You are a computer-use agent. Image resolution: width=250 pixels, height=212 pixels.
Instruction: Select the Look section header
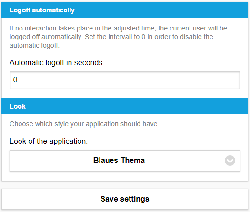(125, 106)
